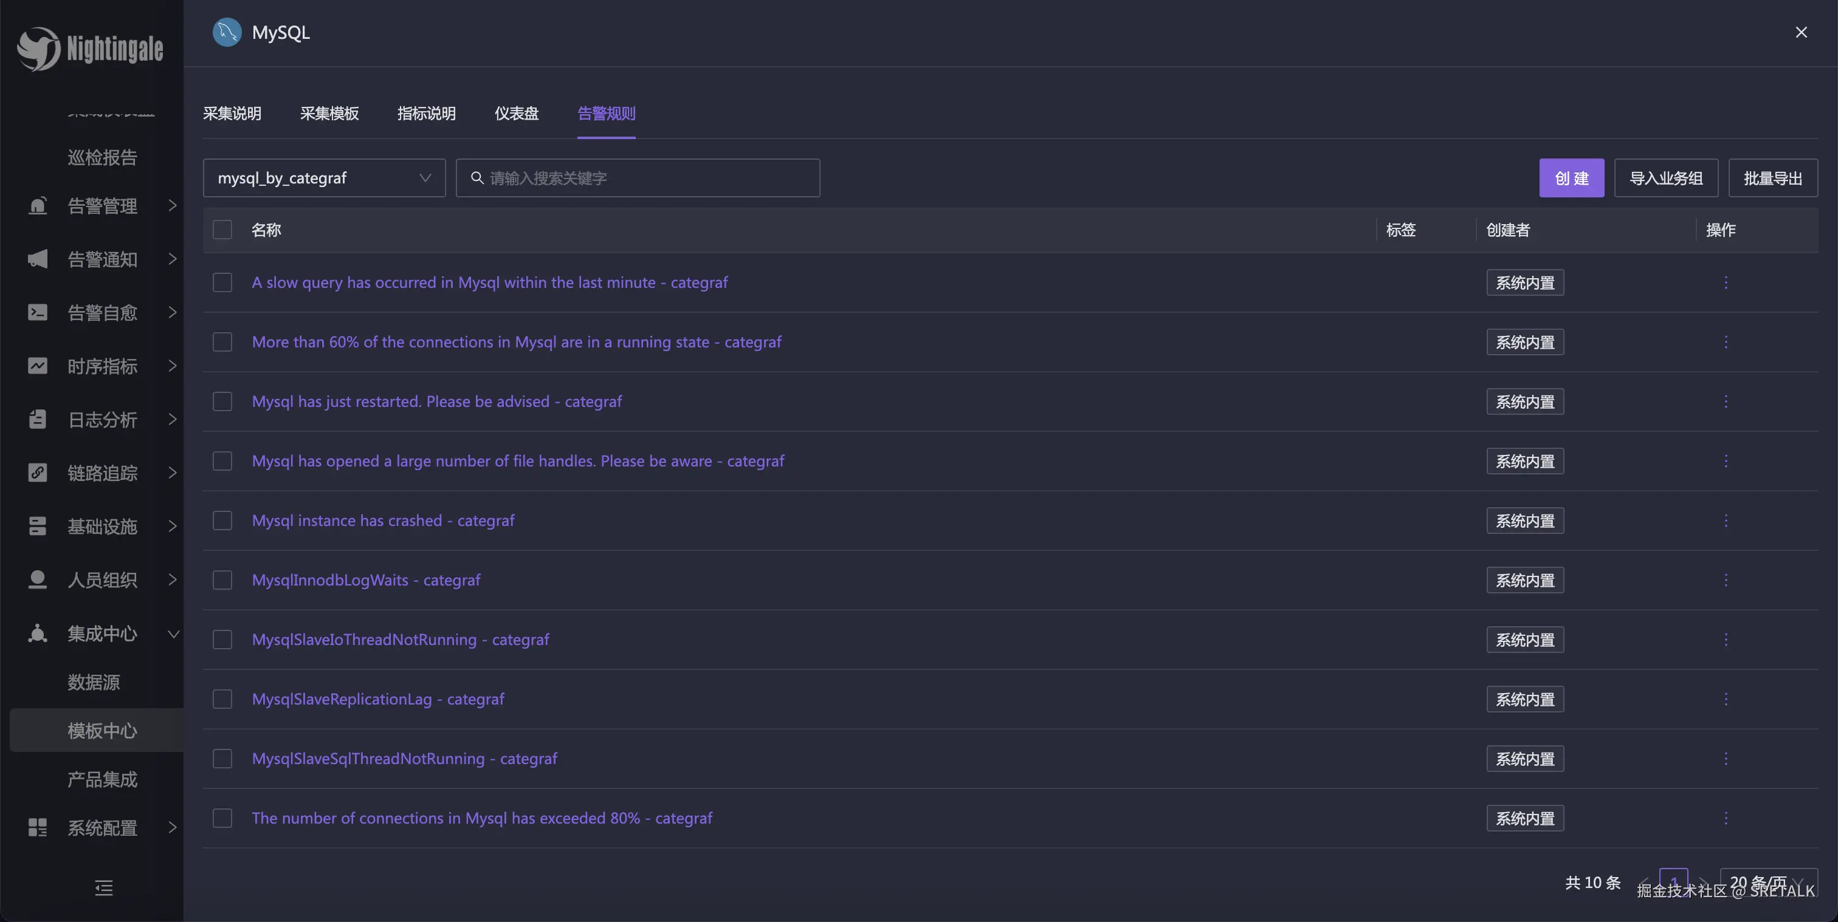The height and width of the screenshot is (922, 1838).
Task: Click the alert notification megaphone icon
Action: coord(37,259)
